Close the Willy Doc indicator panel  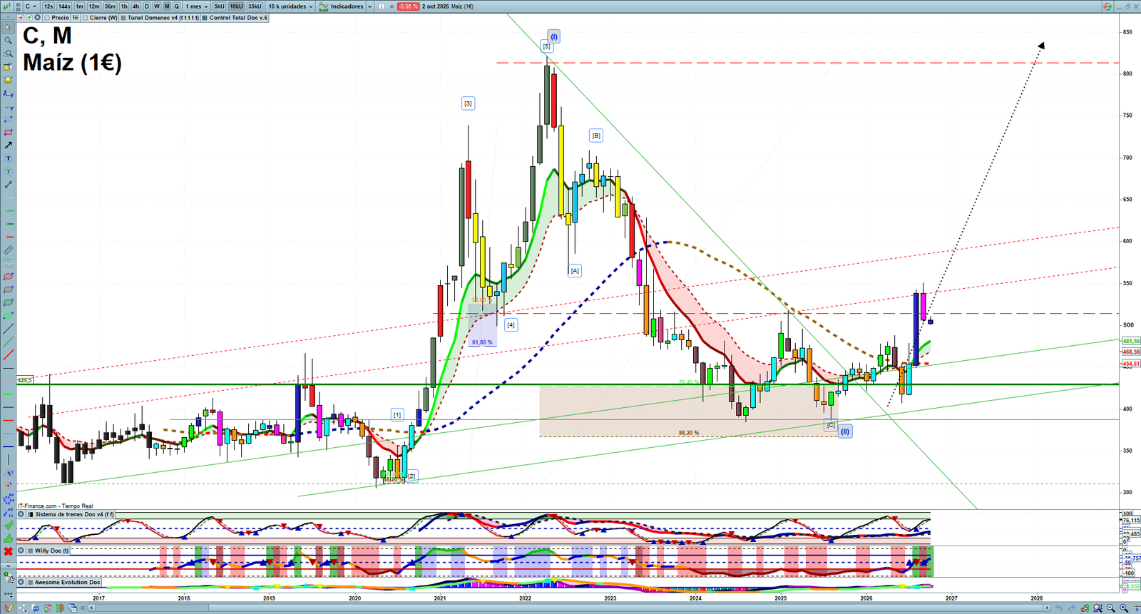pos(21,551)
